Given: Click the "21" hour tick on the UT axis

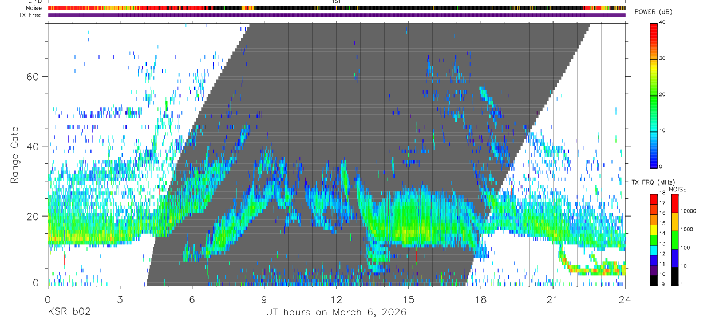Looking at the screenshot, I should 553,299.
